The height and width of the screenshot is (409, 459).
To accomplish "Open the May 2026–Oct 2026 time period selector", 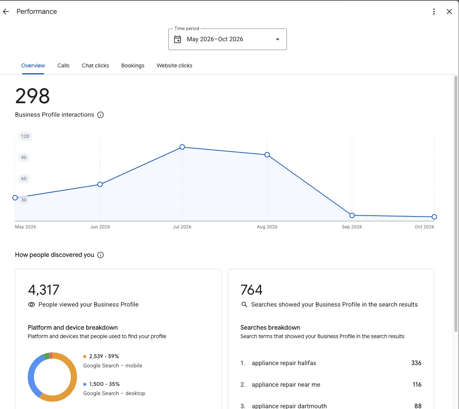I will (x=228, y=39).
